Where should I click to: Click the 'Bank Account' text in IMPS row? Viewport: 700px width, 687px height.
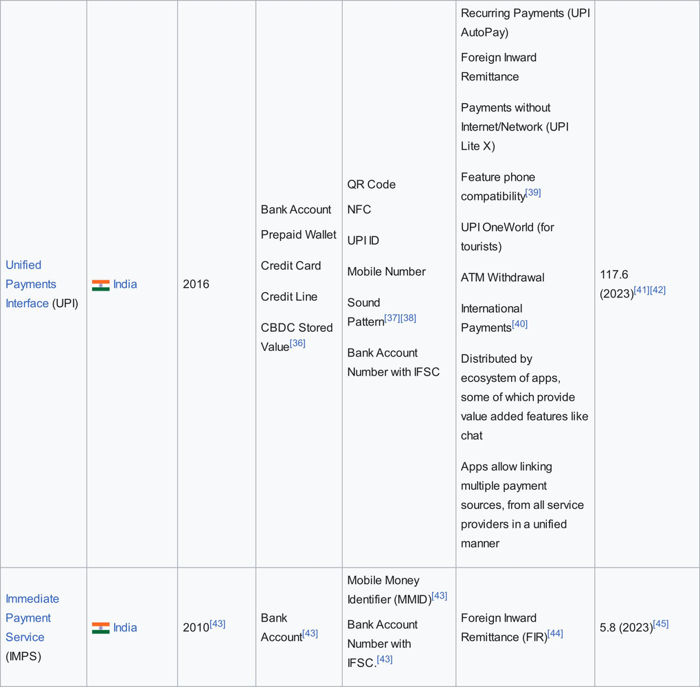click(281, 628)
